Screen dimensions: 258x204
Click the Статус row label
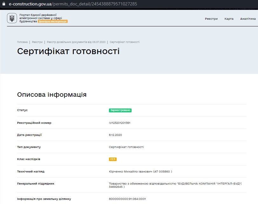(x=22, y=110)
